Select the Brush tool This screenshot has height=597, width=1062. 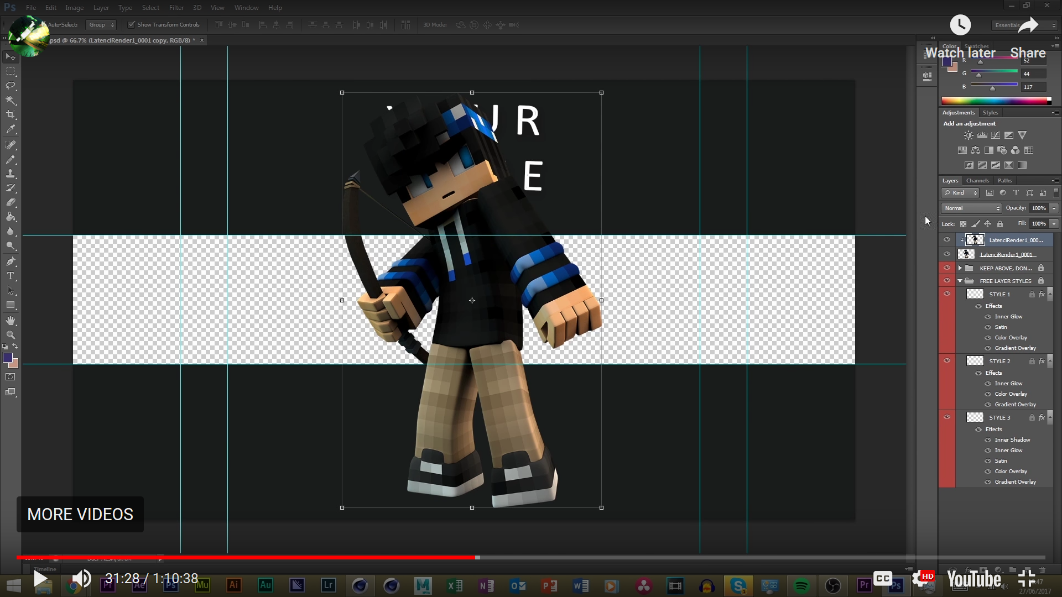tap(11, 159)
